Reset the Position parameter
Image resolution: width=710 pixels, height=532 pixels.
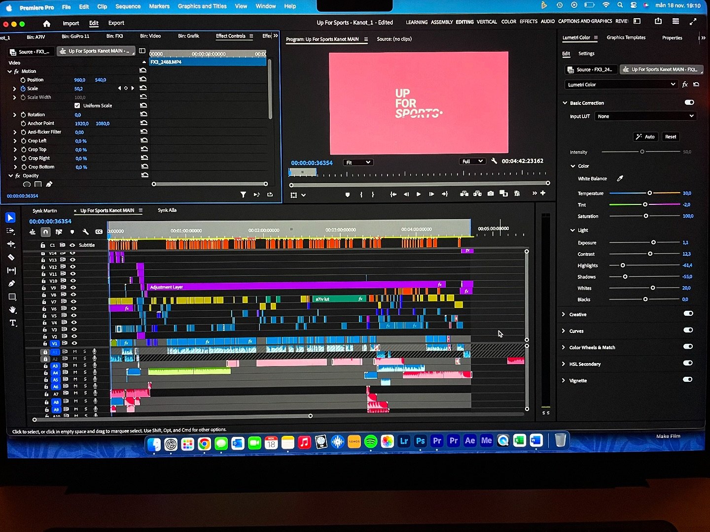[x=143, y=79]
